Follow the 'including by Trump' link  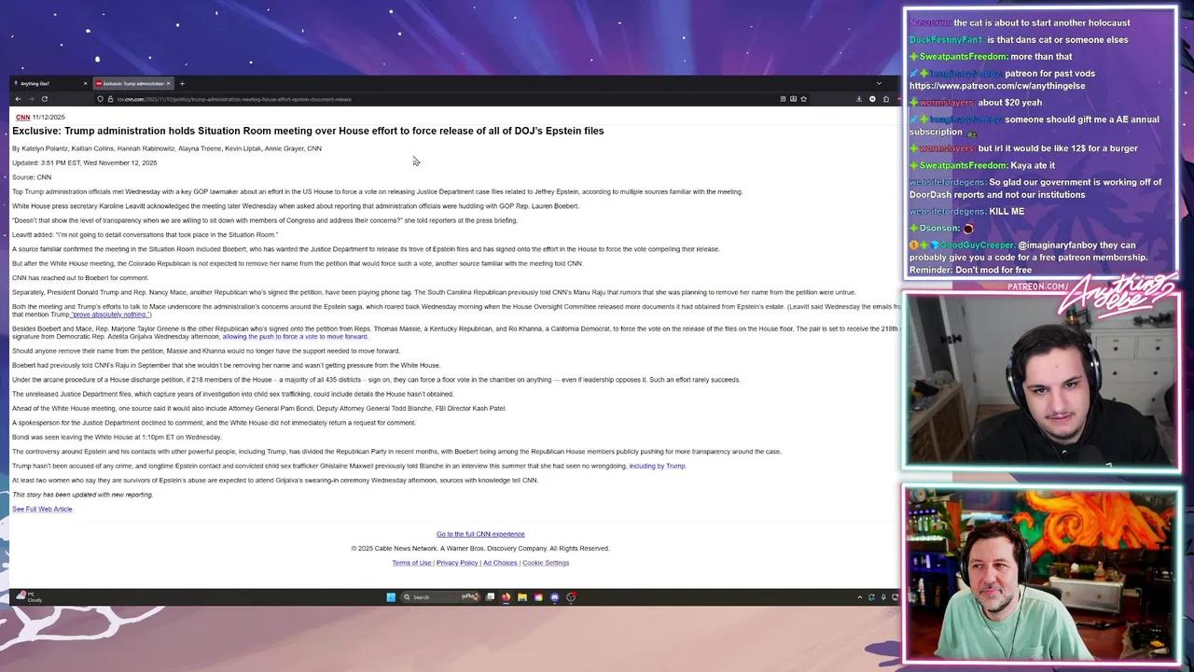(x=658, y=466)
